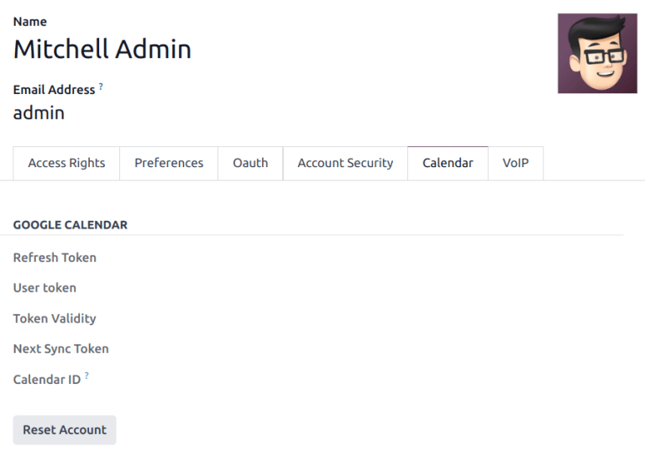Switch to the Preferences tab
This screenshot has height=462, width=645.
[169, 163]
